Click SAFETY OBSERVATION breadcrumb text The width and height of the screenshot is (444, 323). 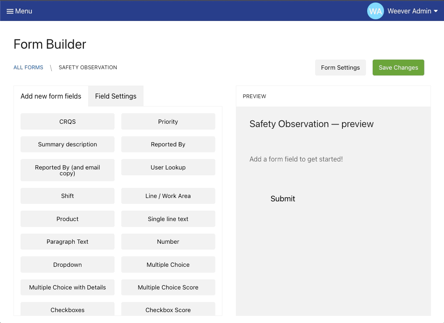(88, 68)
